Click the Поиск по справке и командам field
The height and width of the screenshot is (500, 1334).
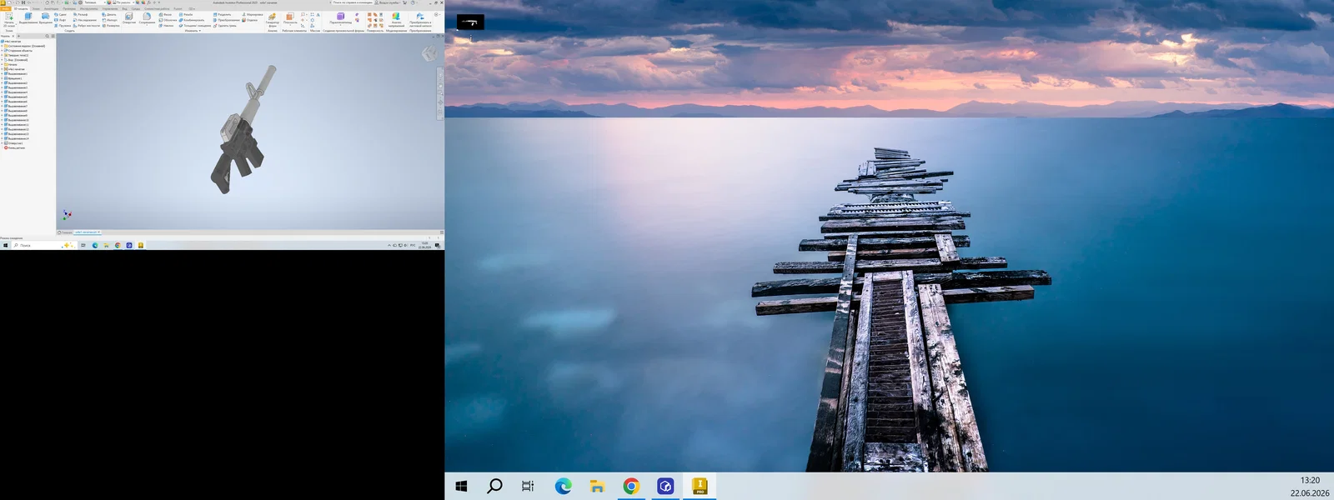pyautogui.click(x=352, y=2)
